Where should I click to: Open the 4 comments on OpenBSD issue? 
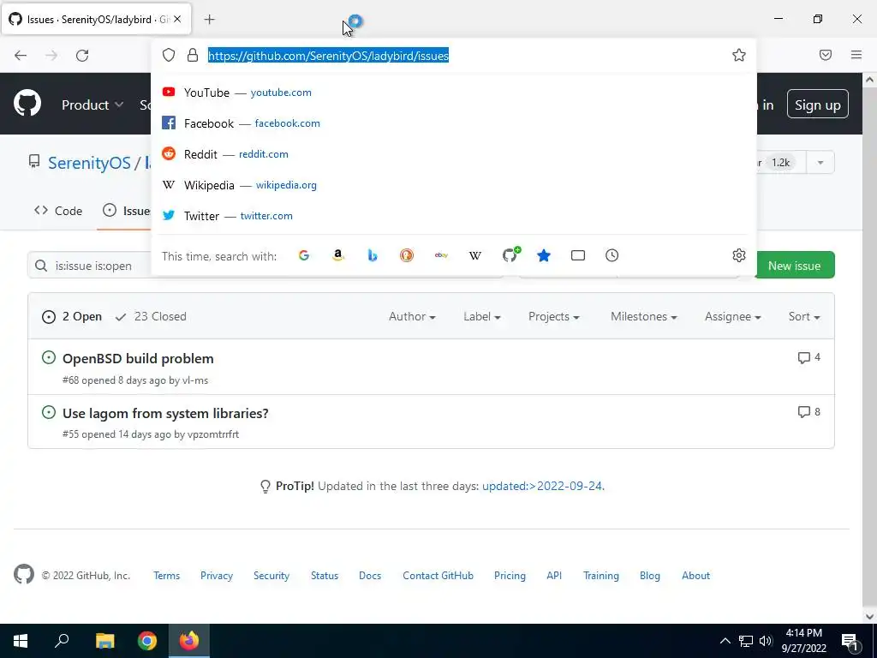click(x=809, y=357)
